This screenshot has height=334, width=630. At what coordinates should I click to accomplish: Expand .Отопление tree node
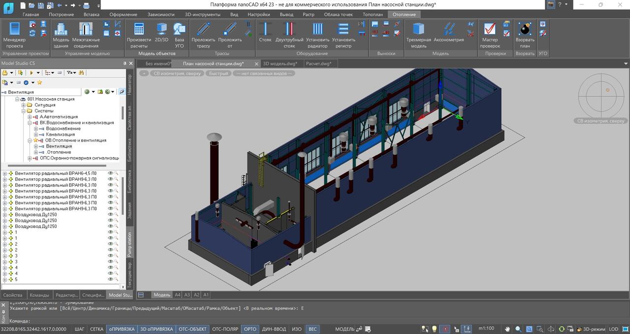(35, 152)
